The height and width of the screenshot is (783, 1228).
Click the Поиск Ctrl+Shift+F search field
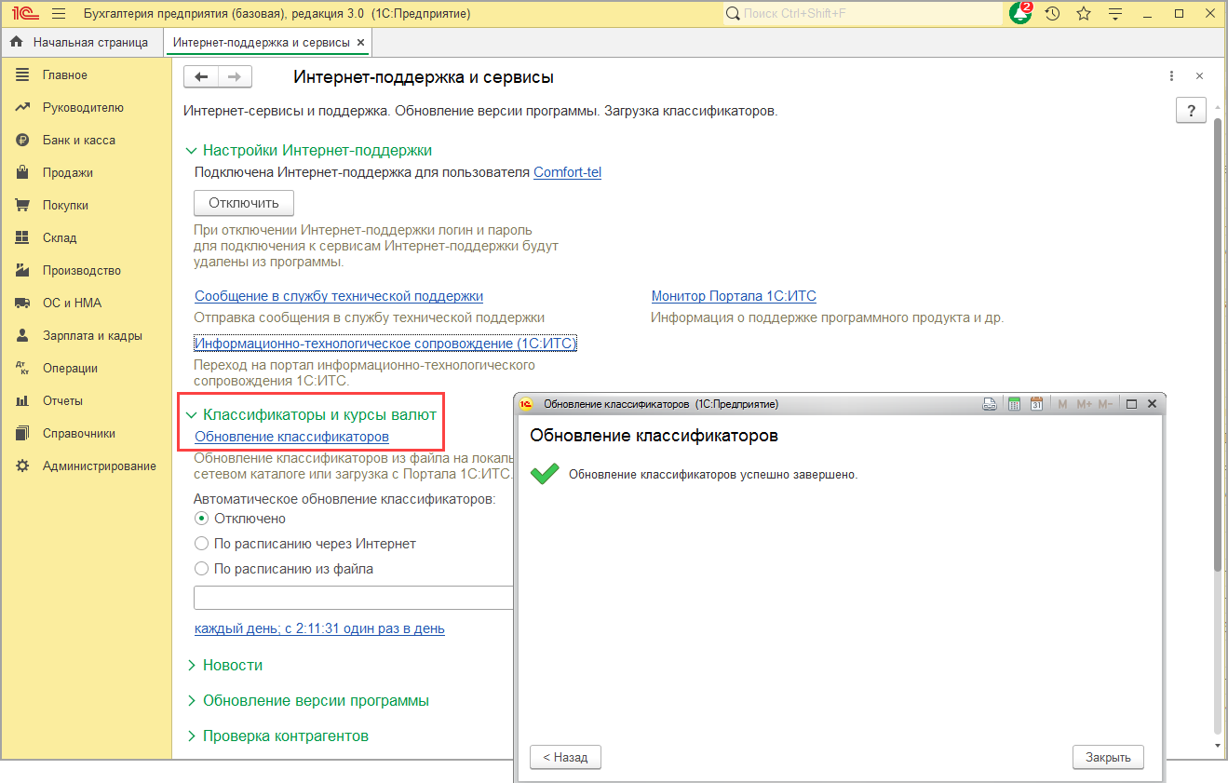pos(861,14)
